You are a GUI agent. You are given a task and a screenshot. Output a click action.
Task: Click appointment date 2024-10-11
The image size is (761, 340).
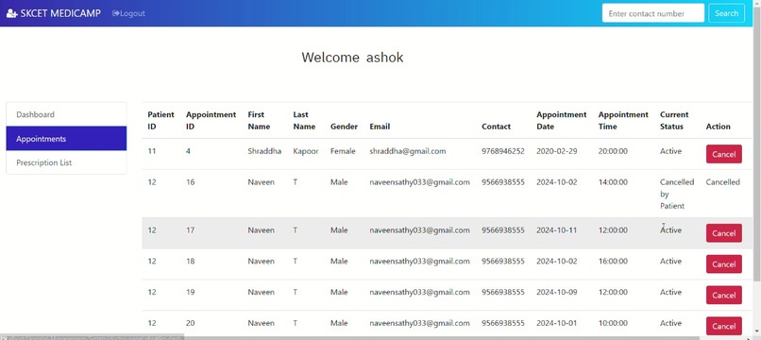[x=557, y=230]
